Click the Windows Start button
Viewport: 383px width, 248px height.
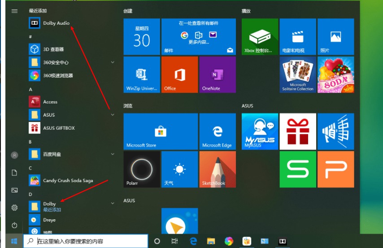(14, 241)
